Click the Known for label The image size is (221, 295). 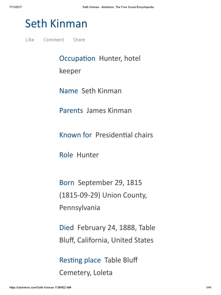click(x=75, y=135)
